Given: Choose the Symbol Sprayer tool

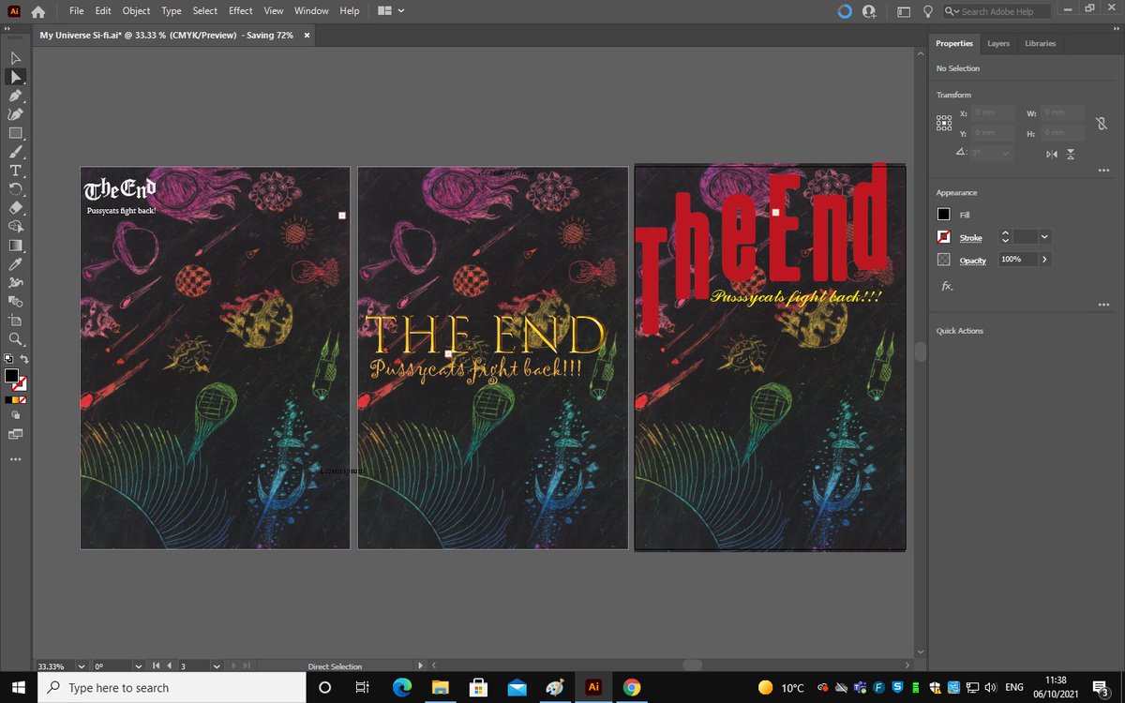Looking at the screenshot, I should 16,283.
